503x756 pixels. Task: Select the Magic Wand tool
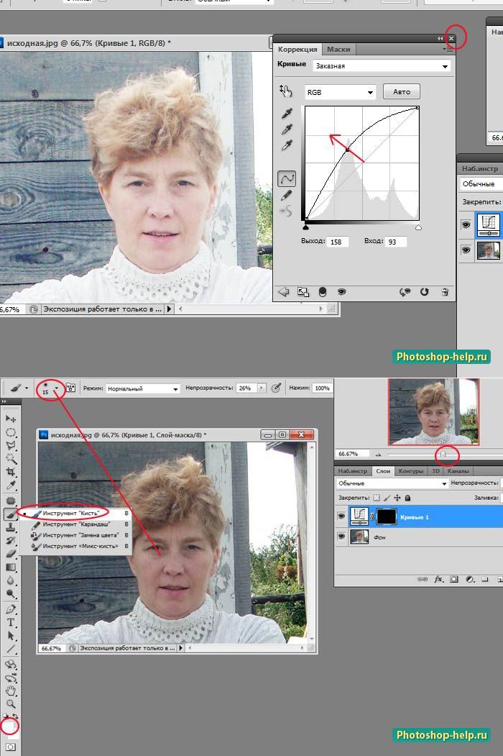11,458
